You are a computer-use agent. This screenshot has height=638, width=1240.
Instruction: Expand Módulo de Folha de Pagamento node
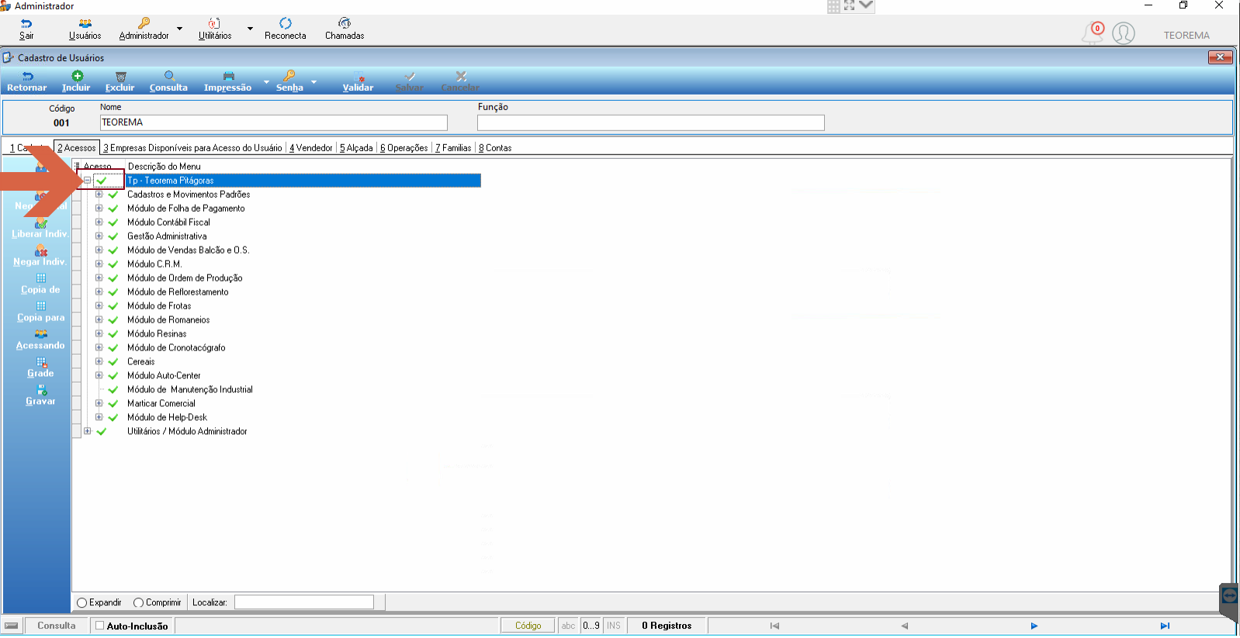pos(99,209)
